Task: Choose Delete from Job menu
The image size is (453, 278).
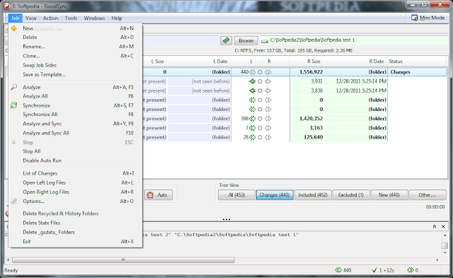Action: 76,37
